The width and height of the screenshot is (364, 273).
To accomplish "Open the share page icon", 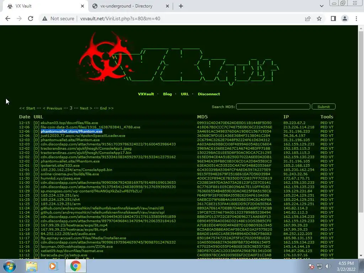I will [308, 18].
